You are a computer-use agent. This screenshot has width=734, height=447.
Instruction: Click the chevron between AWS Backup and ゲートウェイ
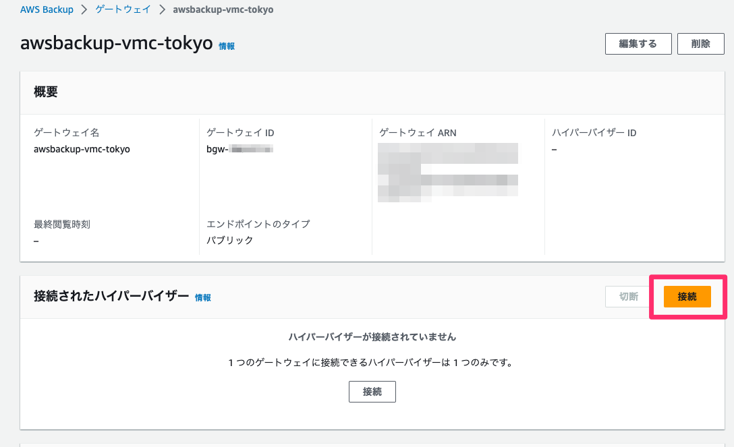tap(84, 9)
